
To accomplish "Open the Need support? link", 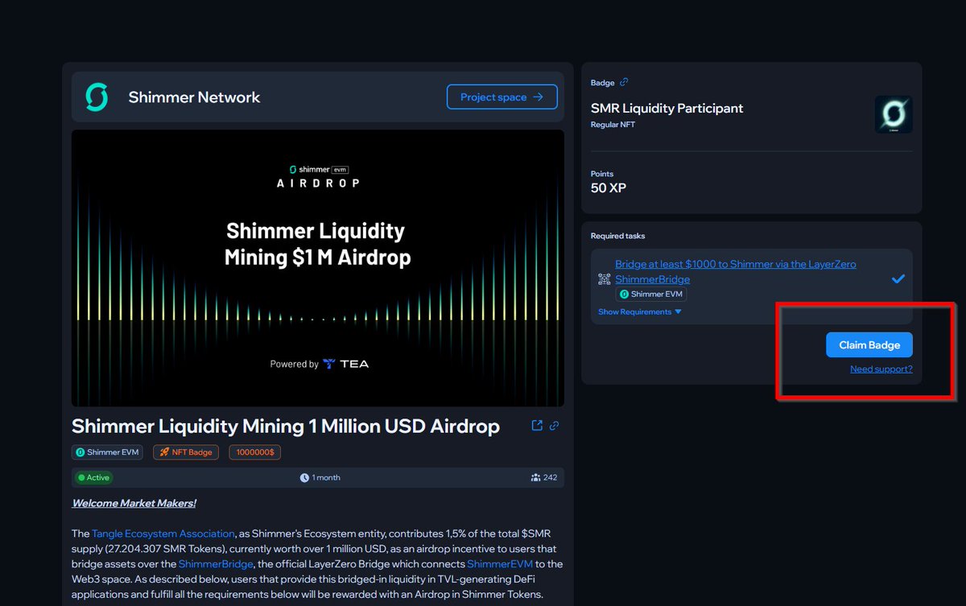I will [881, 369].
